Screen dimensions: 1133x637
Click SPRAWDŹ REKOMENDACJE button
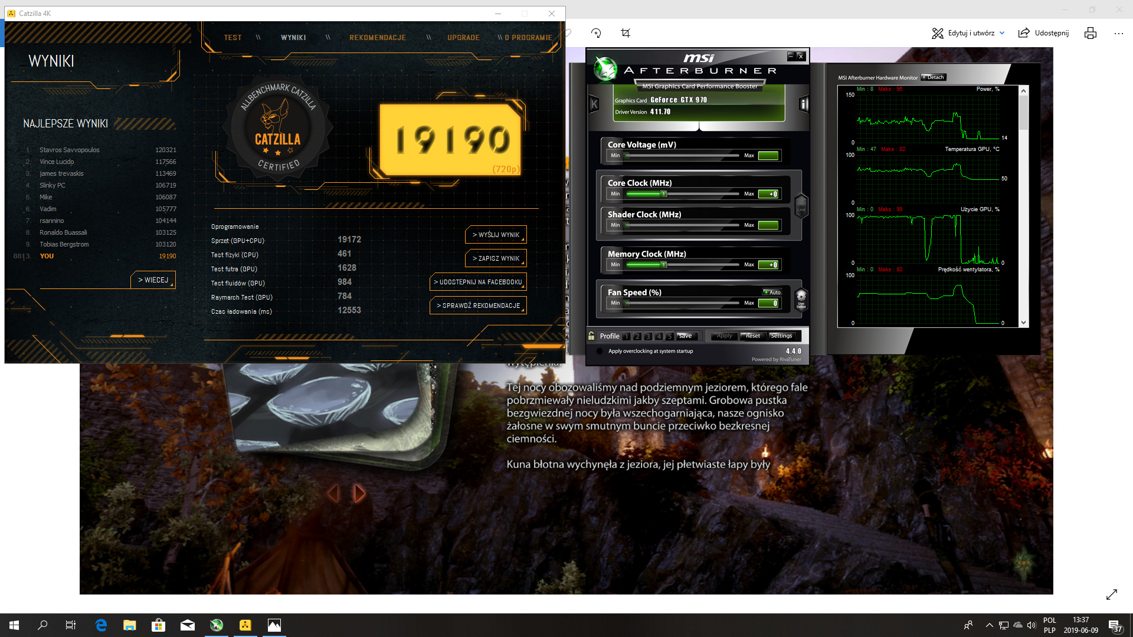(478, 306)
